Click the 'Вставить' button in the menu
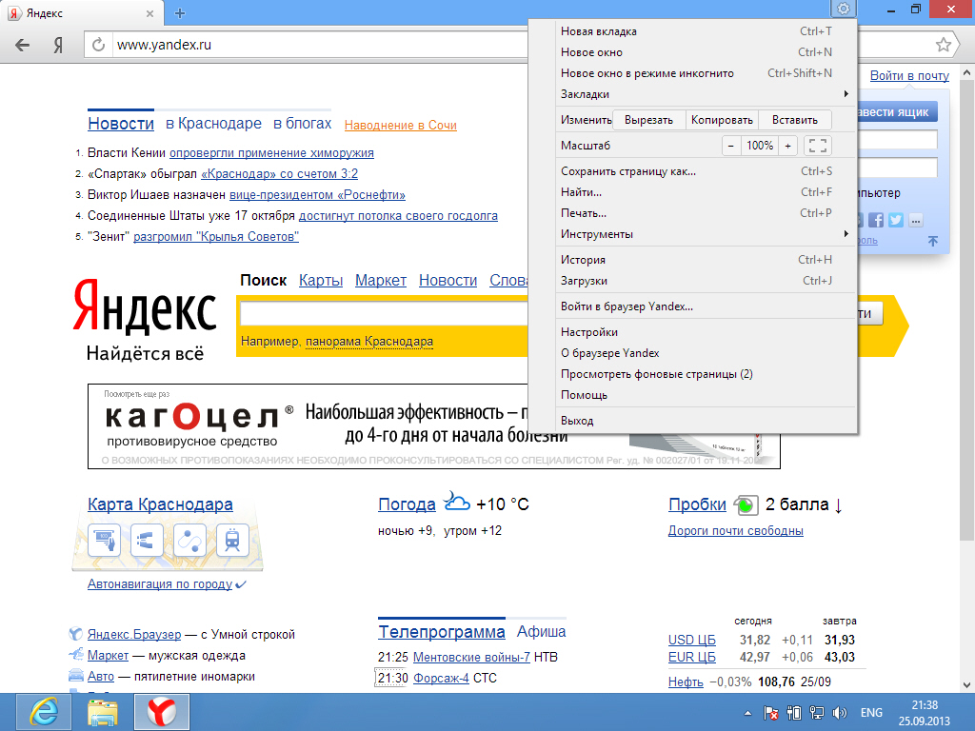975x731 pixels. tap(795, 120)
